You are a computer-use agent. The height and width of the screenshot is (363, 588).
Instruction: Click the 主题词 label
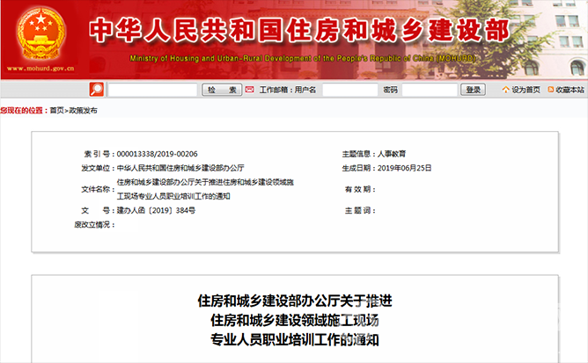[359, 211]
